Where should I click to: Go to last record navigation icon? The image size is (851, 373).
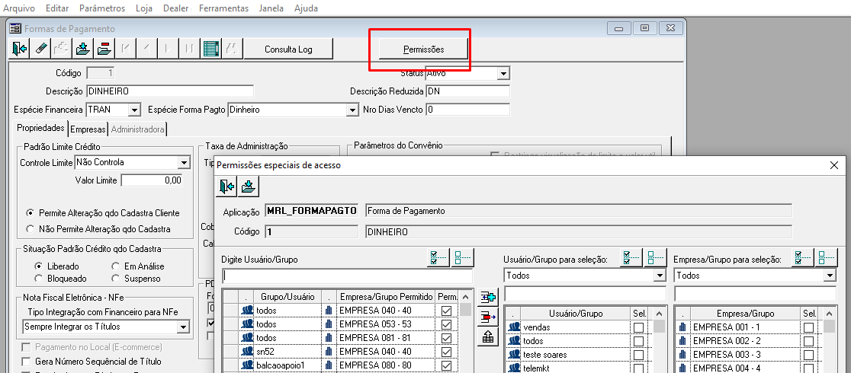click(x=189, y=49)
